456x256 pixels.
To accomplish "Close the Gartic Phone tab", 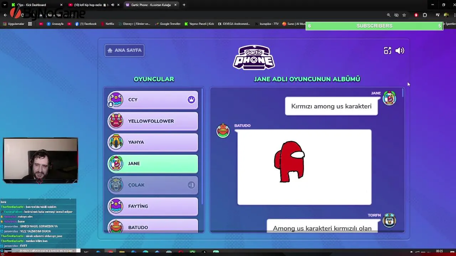I will coord(175,5).
